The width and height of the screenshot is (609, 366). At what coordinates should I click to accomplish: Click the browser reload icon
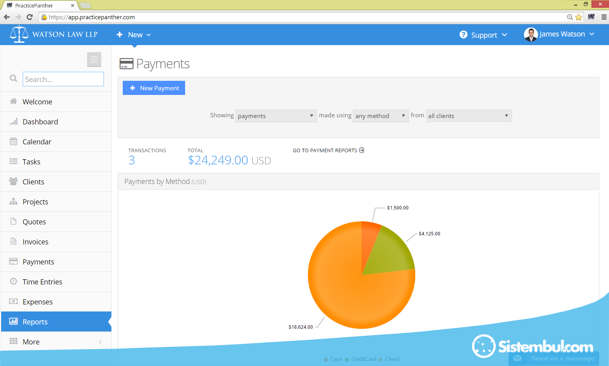[x=29, y=17]
